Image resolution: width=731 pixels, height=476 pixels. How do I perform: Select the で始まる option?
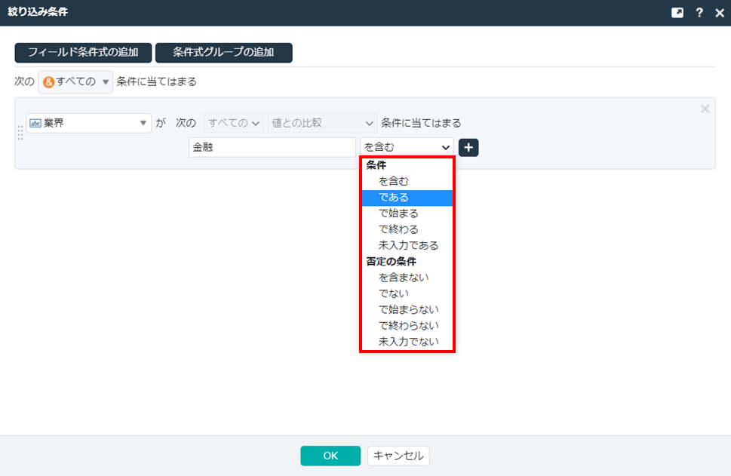point(398,213)
